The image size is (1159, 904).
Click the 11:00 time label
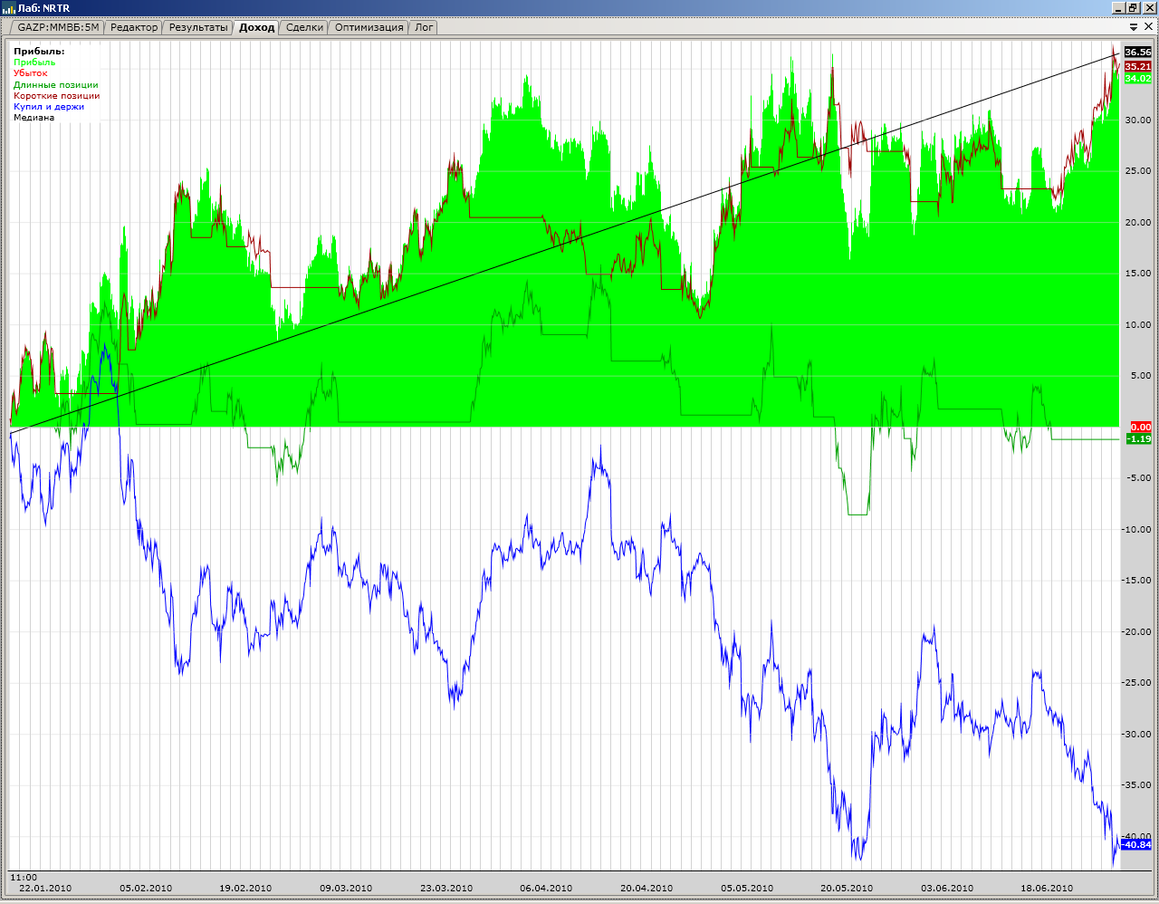[x=24, y=878]
